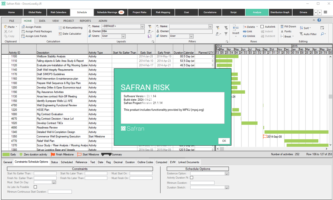This screenshot has width=333, height=200.
Task: Open the Date Calculator
Action: (x=70, y=34)
